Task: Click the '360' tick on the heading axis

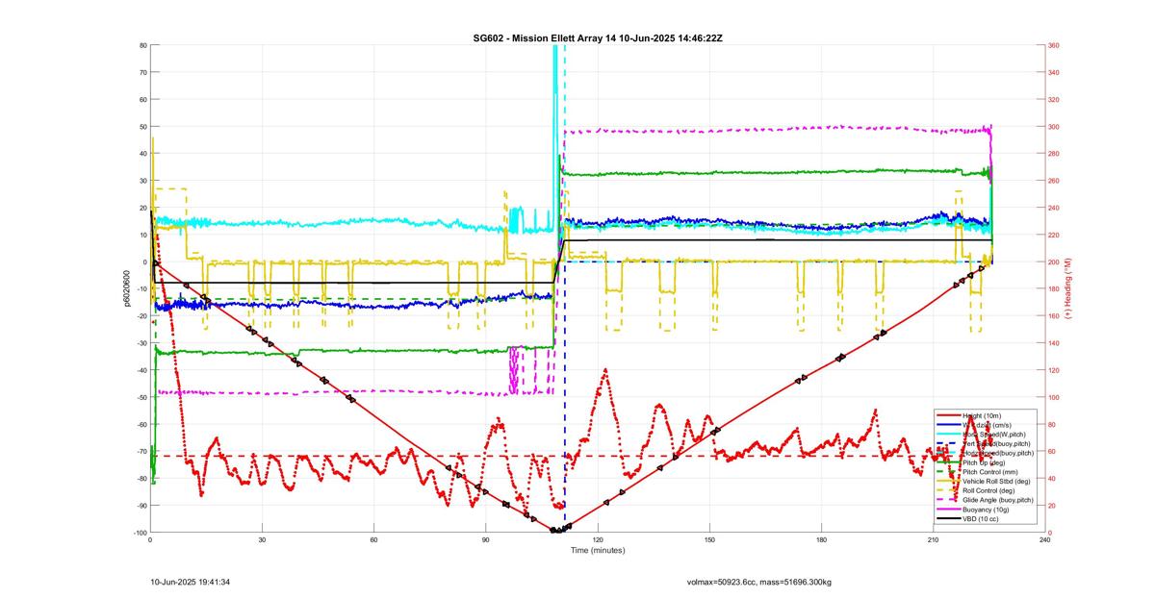Action: [x=1054, y=45]
